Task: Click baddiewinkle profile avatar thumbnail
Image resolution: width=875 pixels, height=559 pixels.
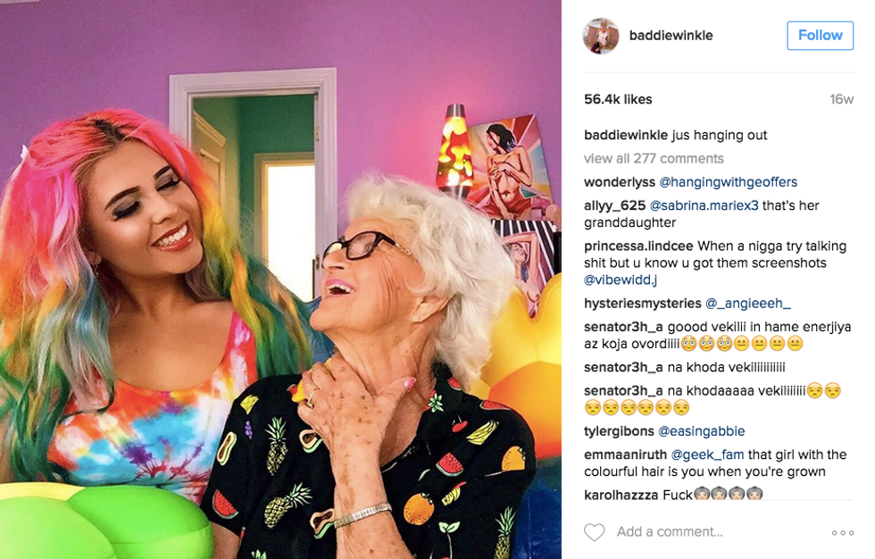Action: click(601, 36)
